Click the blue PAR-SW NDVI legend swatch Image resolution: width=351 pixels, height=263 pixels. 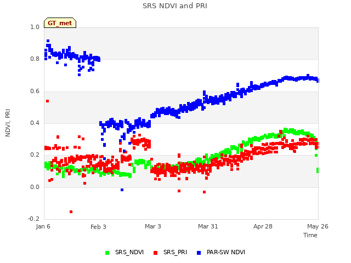tap(199, 253)
